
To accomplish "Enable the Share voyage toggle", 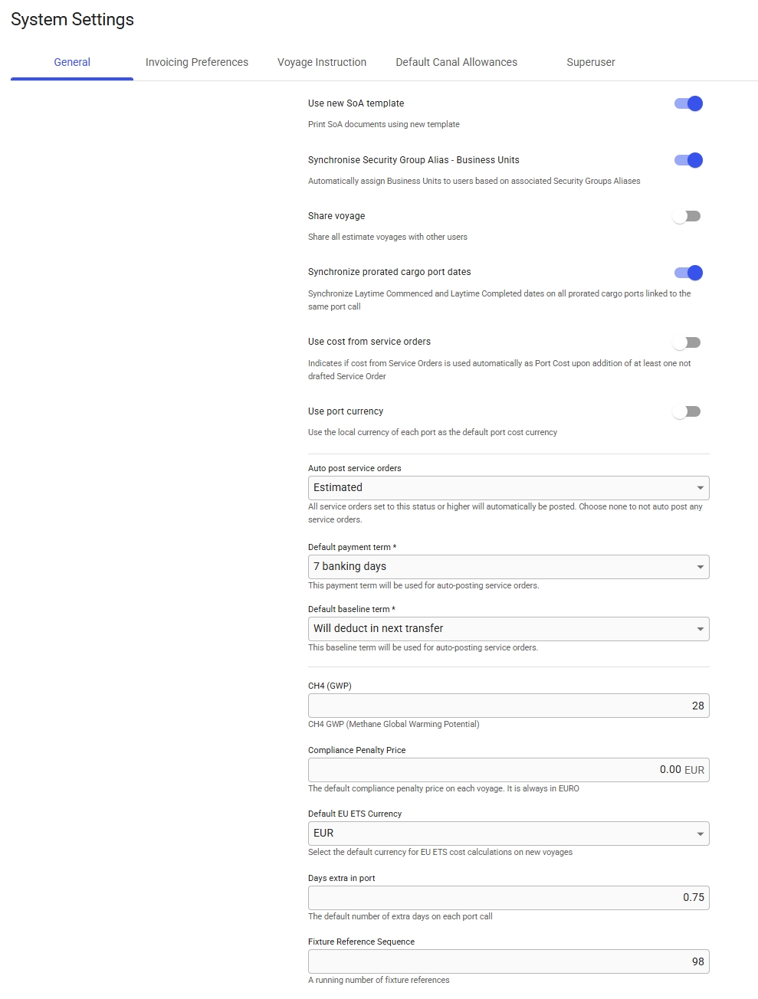I will click(687, 216).
